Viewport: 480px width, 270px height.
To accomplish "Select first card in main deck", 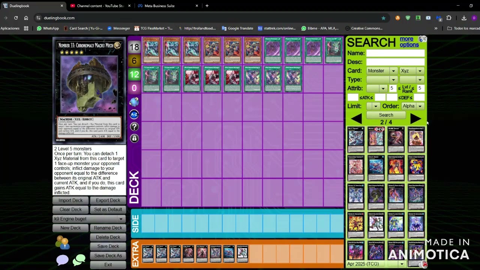I will pyautogui.click(x=151, y=50).
